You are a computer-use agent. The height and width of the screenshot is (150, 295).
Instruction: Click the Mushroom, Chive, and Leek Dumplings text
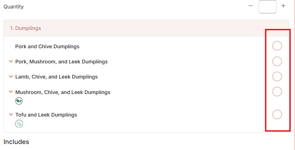pyautogui.click(x=63, y=92)
